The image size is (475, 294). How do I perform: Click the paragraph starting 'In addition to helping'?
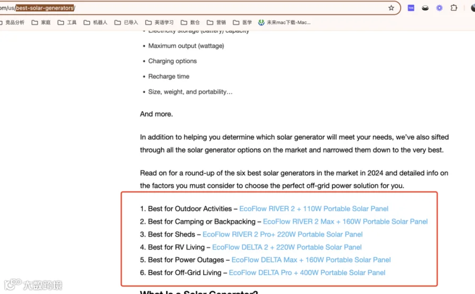294,144
